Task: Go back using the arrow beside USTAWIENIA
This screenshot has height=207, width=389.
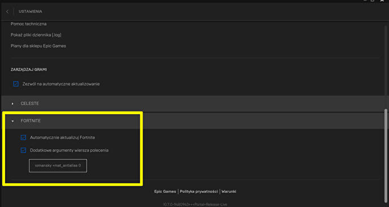Action: click(x=7, y=12)
